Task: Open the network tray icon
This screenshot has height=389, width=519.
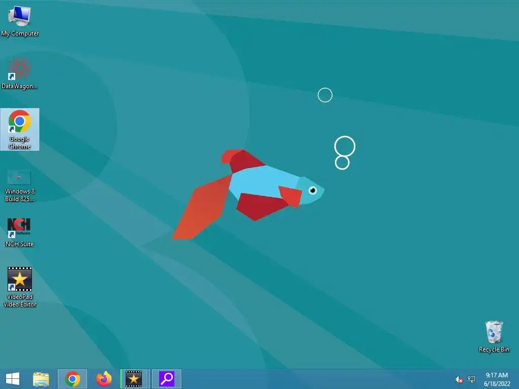Action: pos(471,379)
